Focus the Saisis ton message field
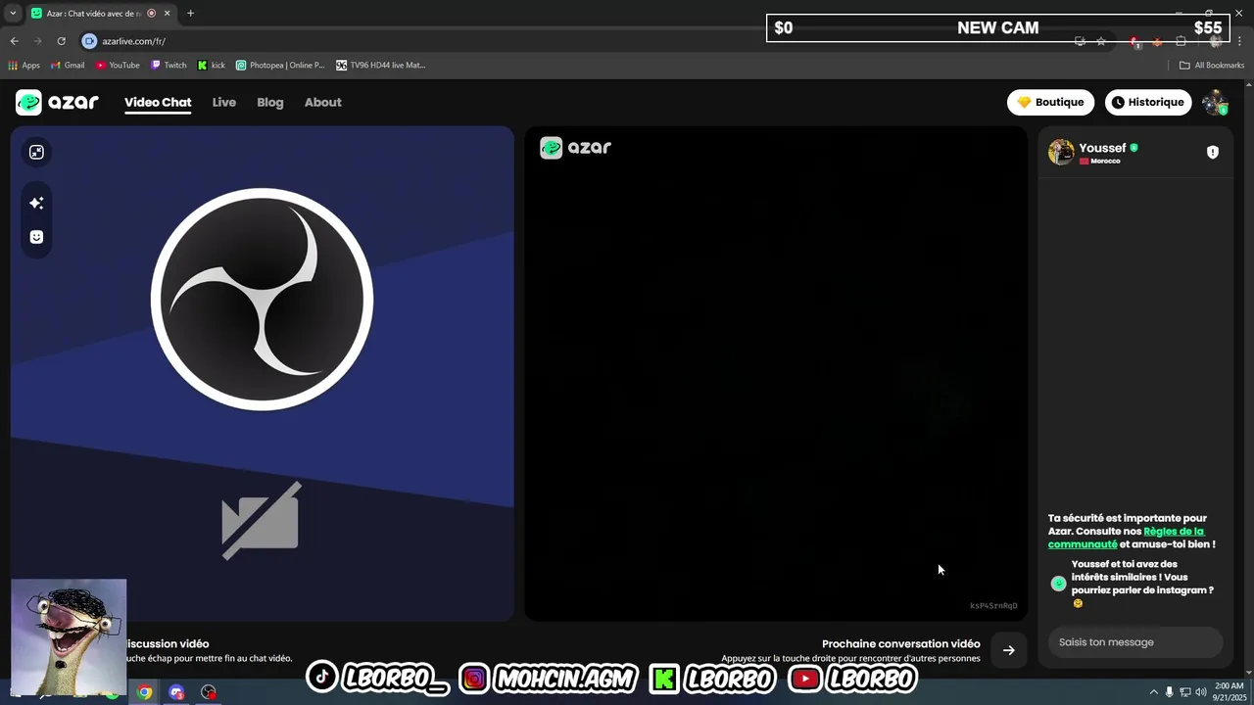 1134,642
